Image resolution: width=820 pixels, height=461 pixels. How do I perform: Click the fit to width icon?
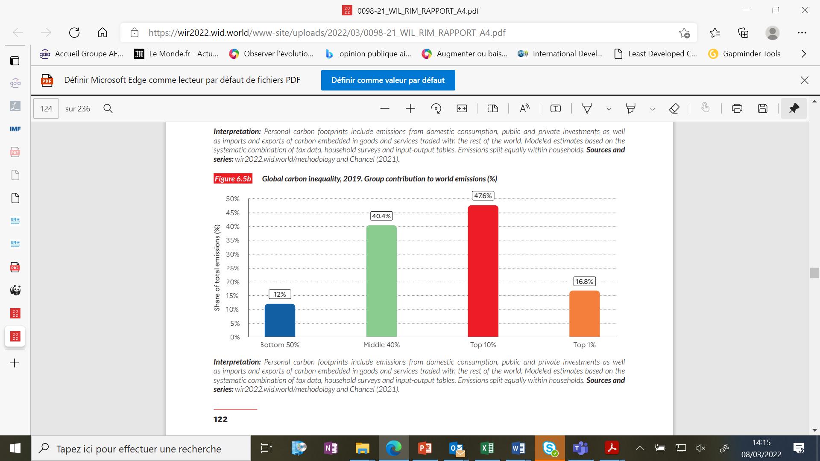(x=462, y=108)
